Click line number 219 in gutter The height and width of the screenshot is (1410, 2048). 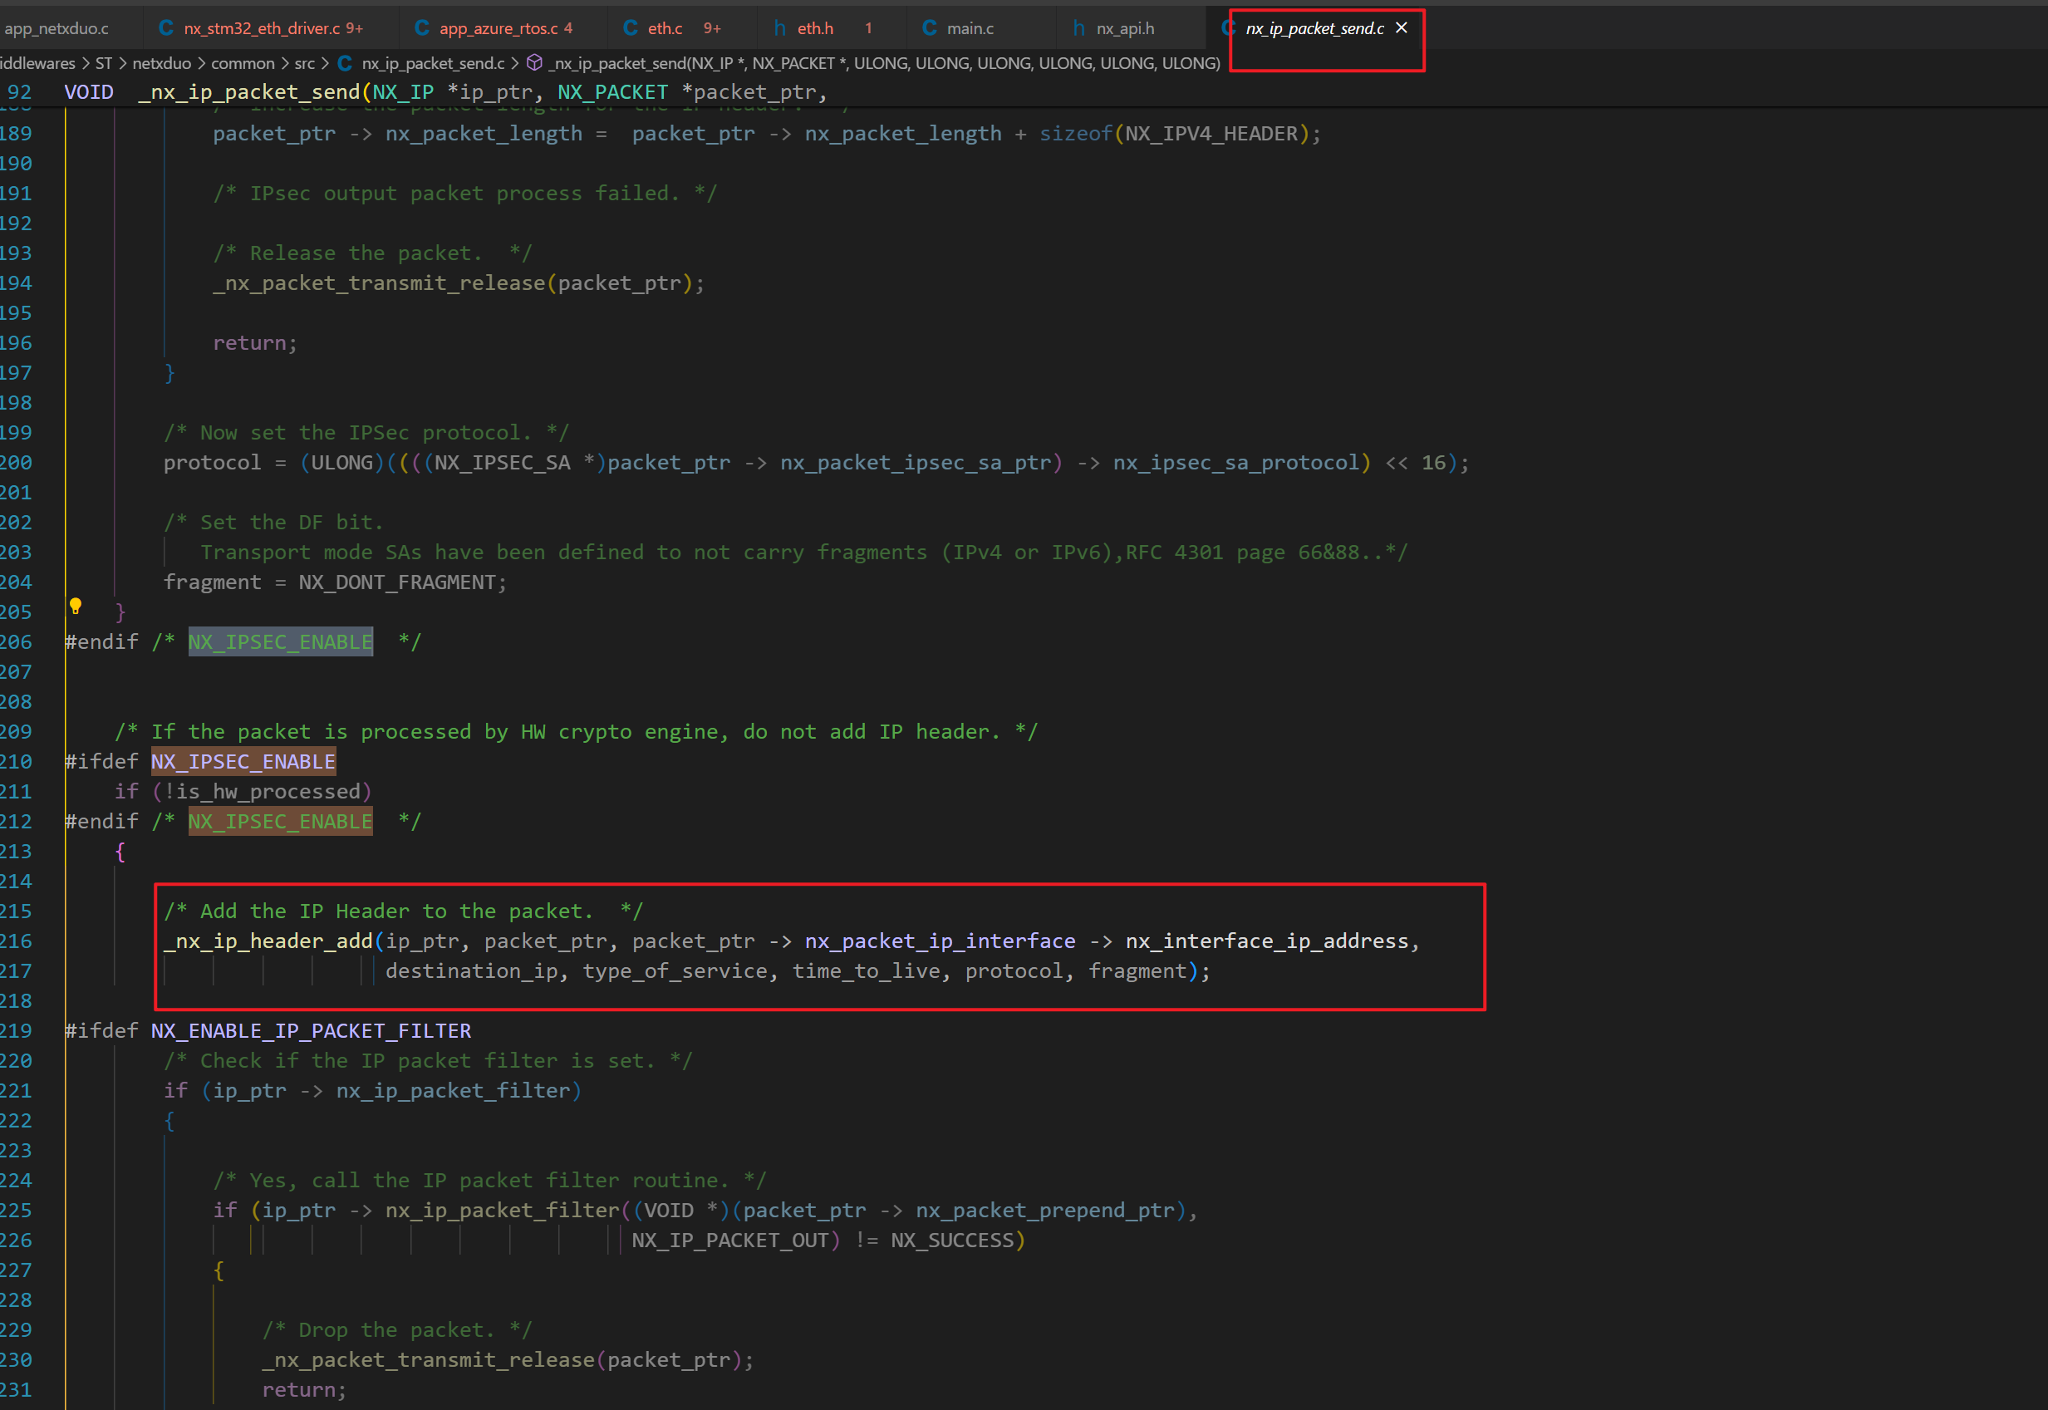click(16, 1031)
